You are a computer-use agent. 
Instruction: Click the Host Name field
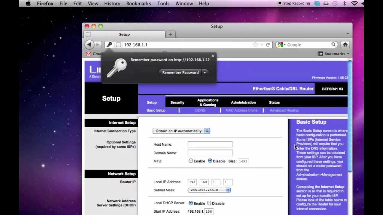click(210, 145)
